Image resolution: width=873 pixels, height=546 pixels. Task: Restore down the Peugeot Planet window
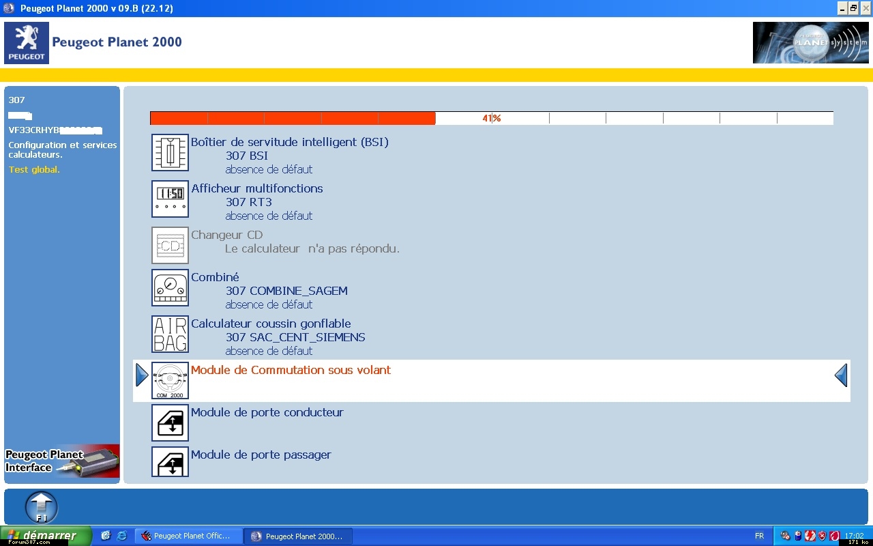coord(853,8)
